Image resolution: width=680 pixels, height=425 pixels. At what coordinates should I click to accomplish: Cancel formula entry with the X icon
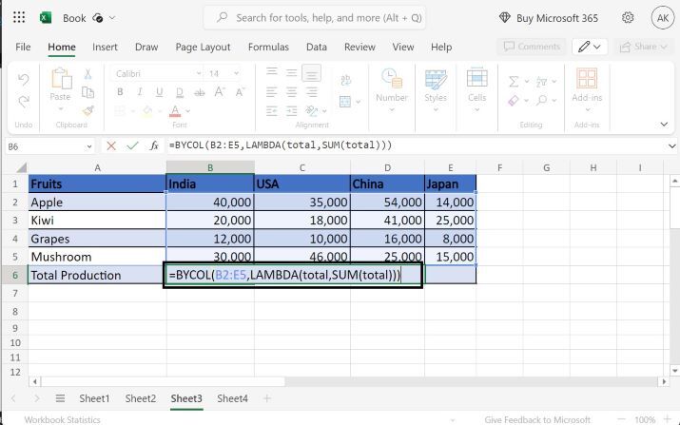pos(111,145)
